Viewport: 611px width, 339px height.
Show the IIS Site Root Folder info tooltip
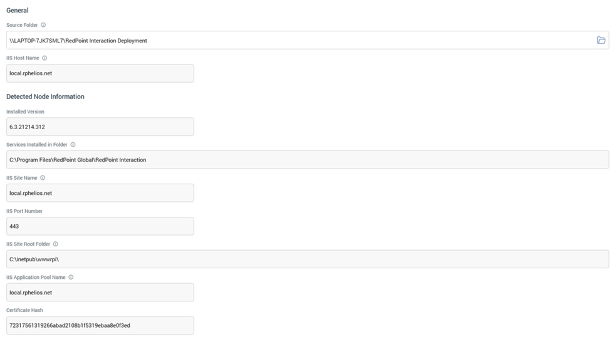(56, 244)
